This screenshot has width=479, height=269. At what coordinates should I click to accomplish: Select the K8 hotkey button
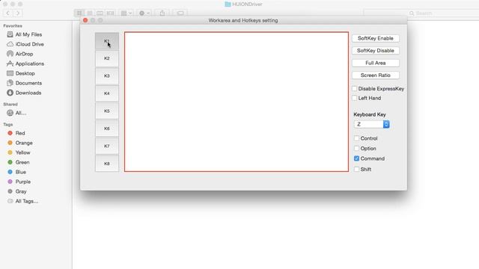[x=106, y=164]
